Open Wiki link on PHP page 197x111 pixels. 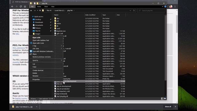pyautogui.click(x=17, y=34)
